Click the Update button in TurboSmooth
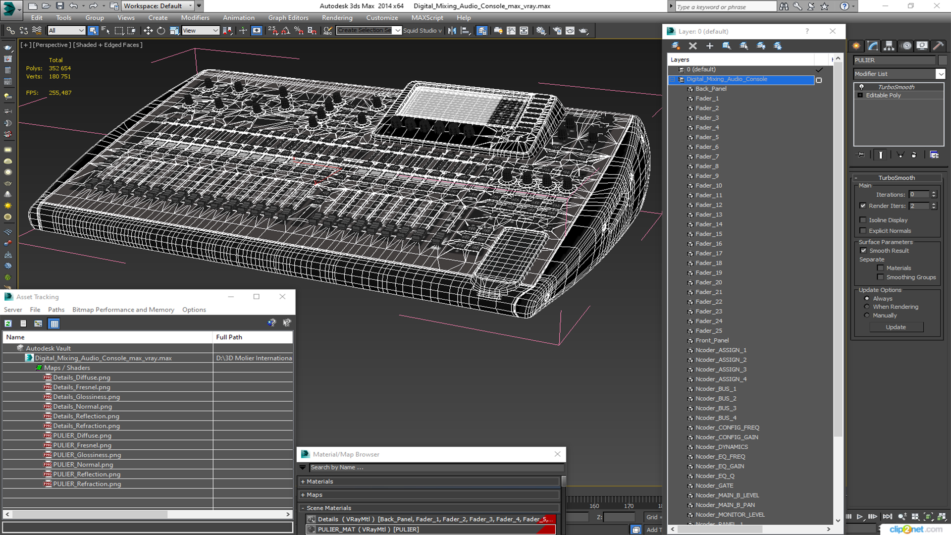Viewport: 951px width, 535px height. (896, 327)
